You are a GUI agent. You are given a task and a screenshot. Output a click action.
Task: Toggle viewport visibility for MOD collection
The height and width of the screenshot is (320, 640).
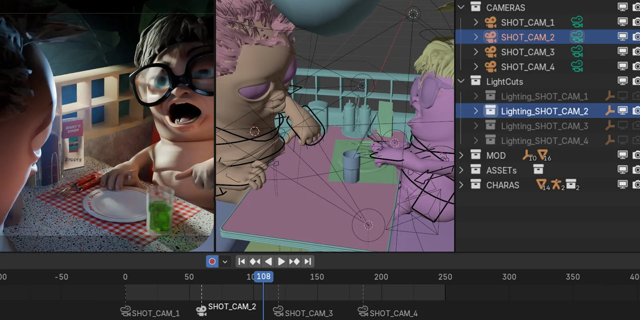(x=622, y=155)
